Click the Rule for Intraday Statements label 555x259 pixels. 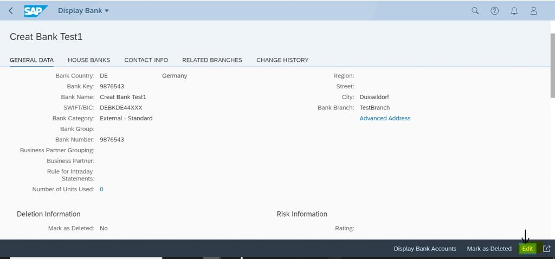pyautogui.click(x=71, y=175)
